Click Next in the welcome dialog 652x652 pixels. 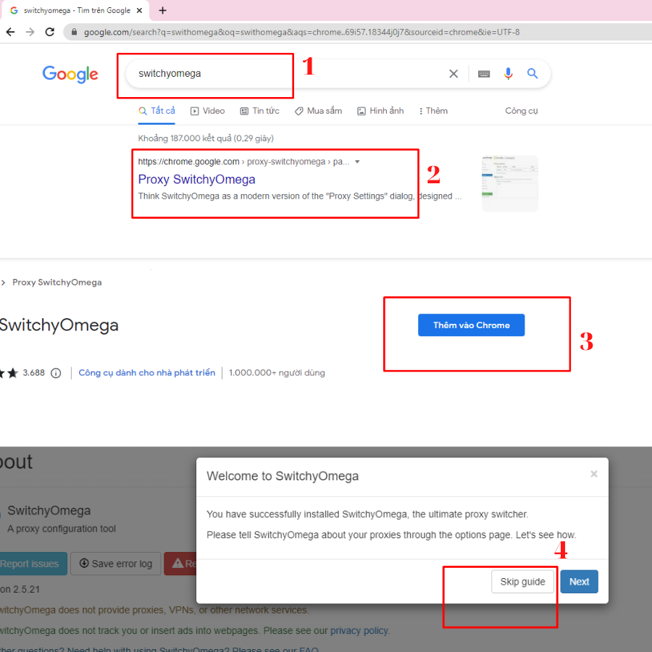(579, 582)
